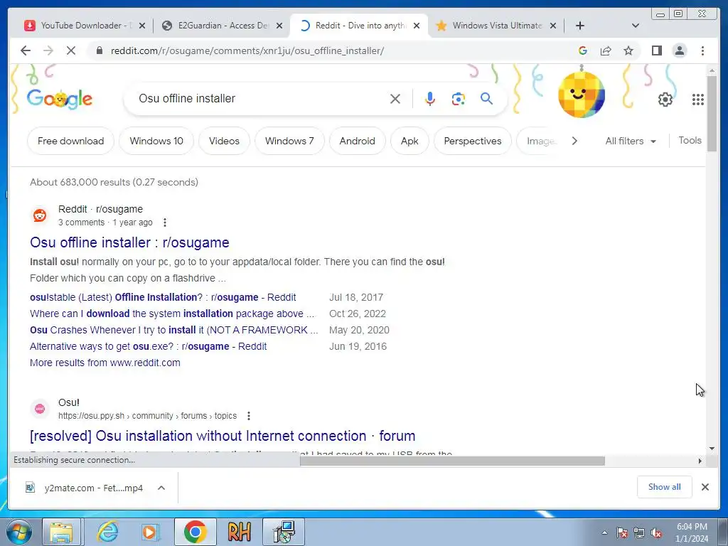Dismiss the downloads bar
The height and width of the screenshot is (546, 728).
point(705,487)
